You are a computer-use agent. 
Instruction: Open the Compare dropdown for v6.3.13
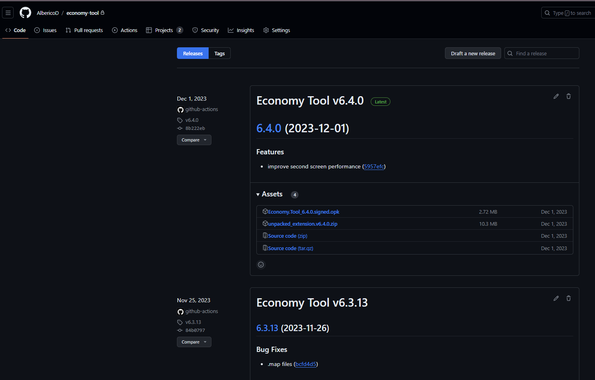194,342
